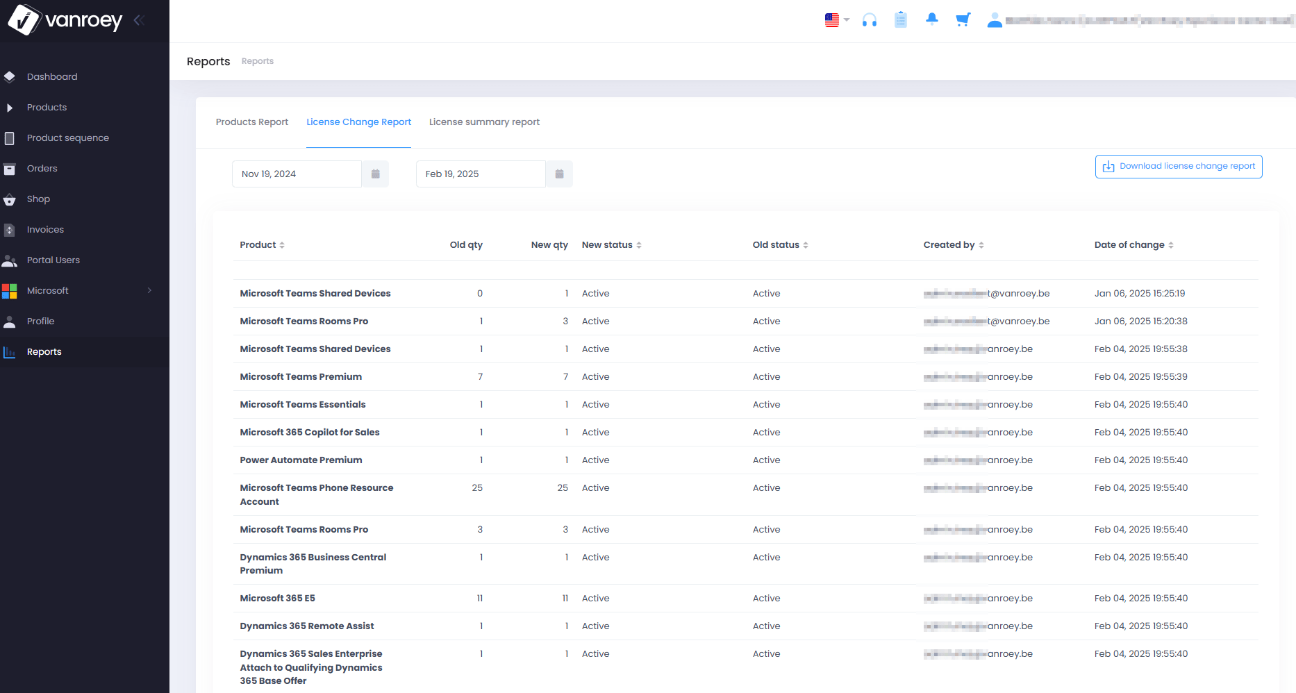Click the Reports breadcrumb link
The height and width of the screenshot is (693, 1296).
coord(258,61)
